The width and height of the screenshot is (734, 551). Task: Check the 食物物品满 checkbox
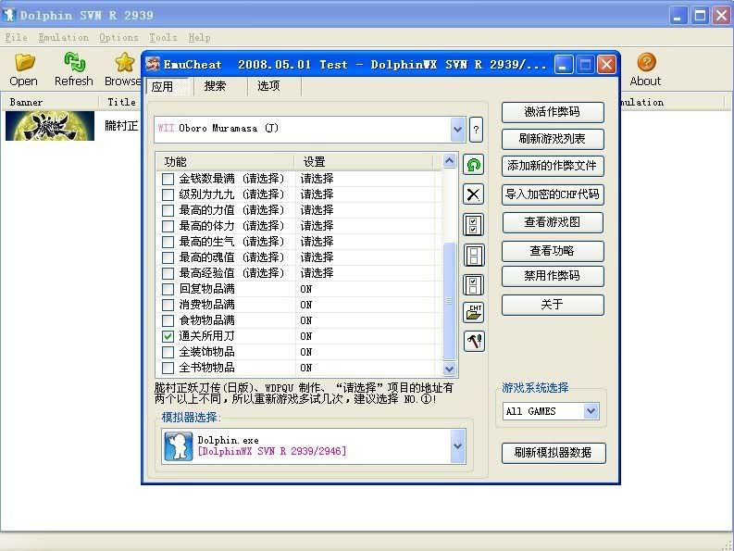coord(168,321)
